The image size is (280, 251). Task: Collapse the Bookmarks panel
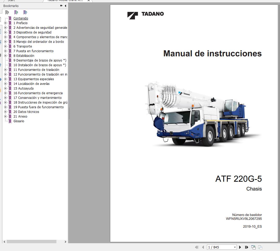point(66,5)
